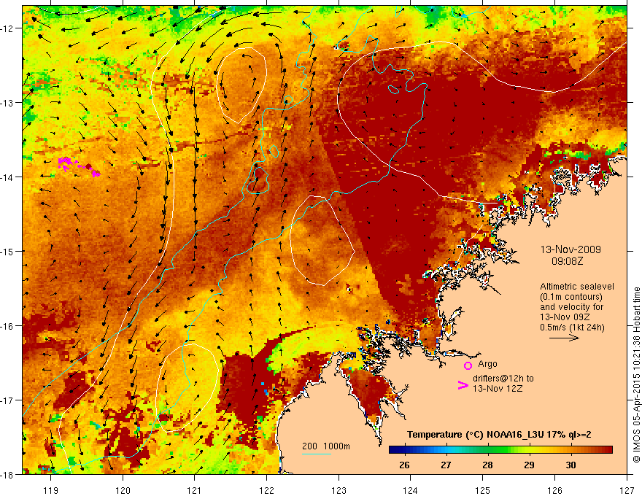Click the IMOS copyright timestamp text
The height and width of the screenshot is (496, 642).
pyautogui.click(x=636, y=375)
